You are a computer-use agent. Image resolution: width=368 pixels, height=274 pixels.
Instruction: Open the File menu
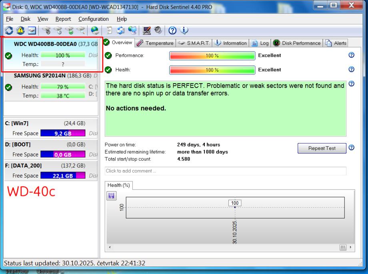click(9, 19)
